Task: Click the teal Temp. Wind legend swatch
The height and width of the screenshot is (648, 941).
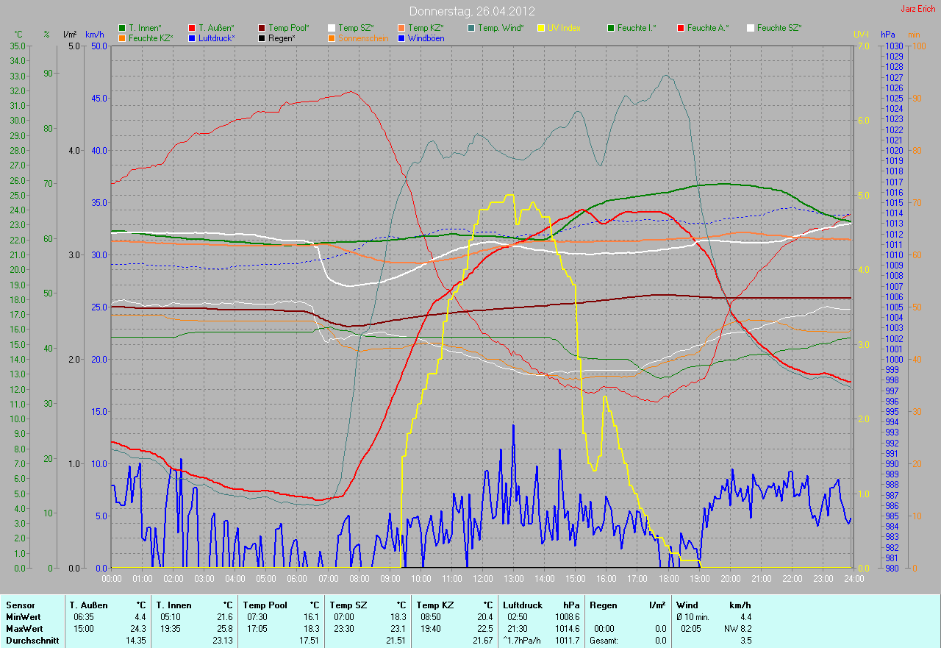Action: coord(471,28)
